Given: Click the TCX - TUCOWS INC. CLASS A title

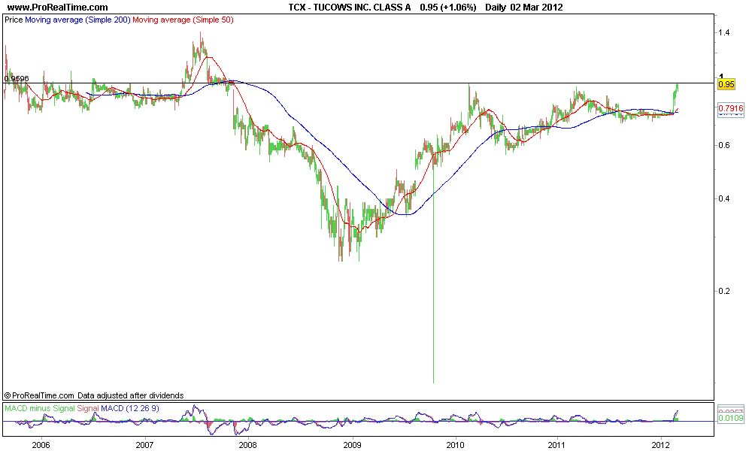Looking at the screenshot, I should [x=349, y=8].
